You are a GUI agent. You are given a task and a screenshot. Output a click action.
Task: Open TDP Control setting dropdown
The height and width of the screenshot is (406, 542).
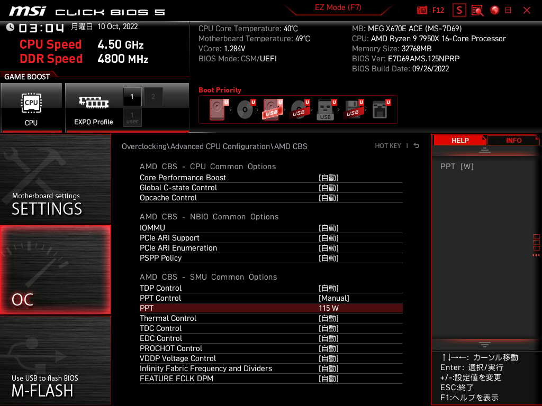point(271,288)
